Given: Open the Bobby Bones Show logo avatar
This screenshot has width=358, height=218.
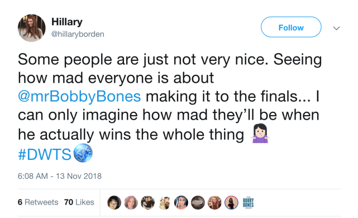Looking at the screenshot, I should click(x=248, y=202).
